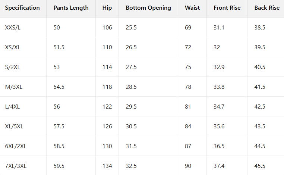Click back rise value 45.5
284x175 pixels.
[260, 166]
